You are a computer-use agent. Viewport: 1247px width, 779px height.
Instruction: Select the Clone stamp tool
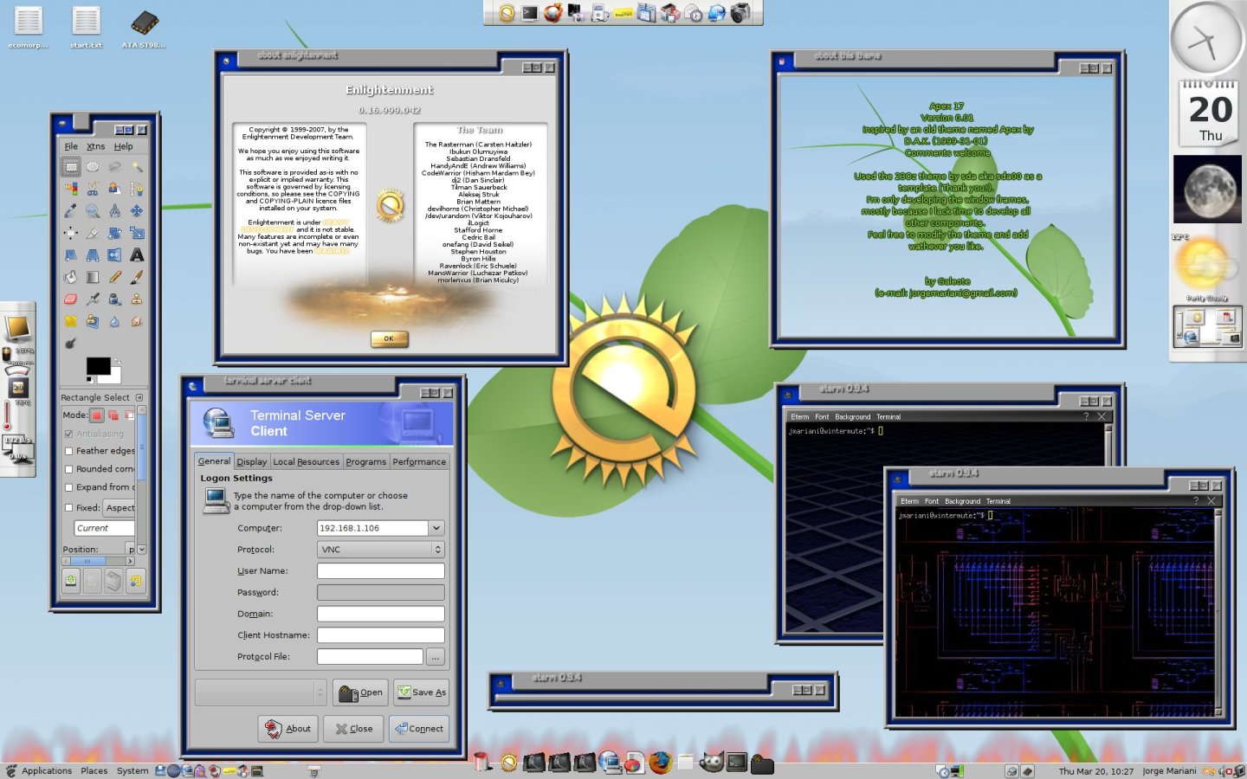(x=137, y=299)
